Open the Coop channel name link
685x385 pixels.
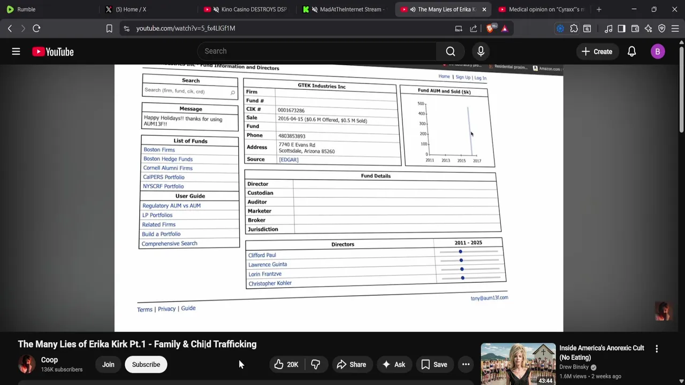49,360
